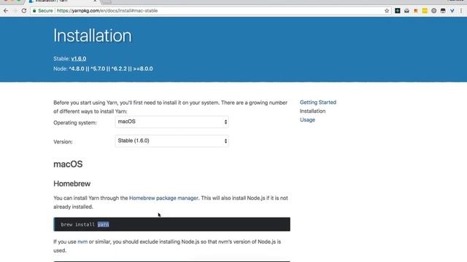Image resolution: width=467 pixels, height=262 pixels.
Task: Click the brew install yarn code block
Action: click(x=172, y=224)
